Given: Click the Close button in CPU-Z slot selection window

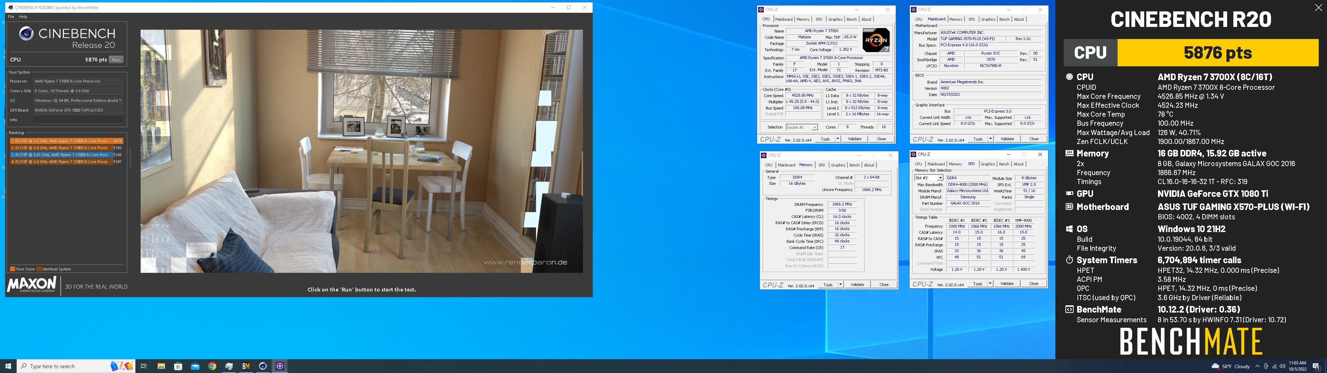Looking at the screenshot, I should 1033,283.
